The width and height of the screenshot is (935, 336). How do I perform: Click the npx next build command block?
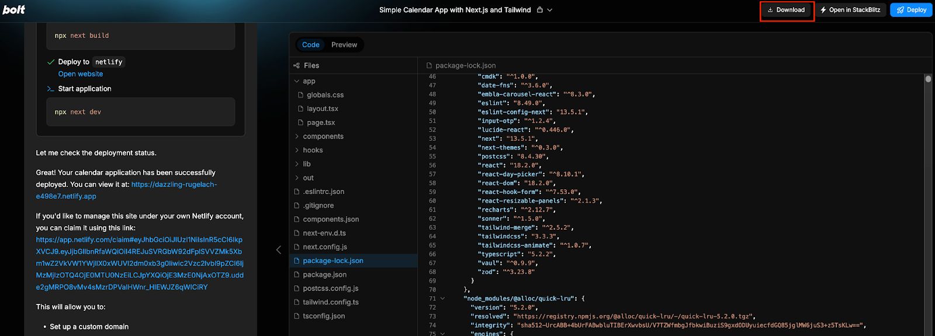(x=141, y=36)
